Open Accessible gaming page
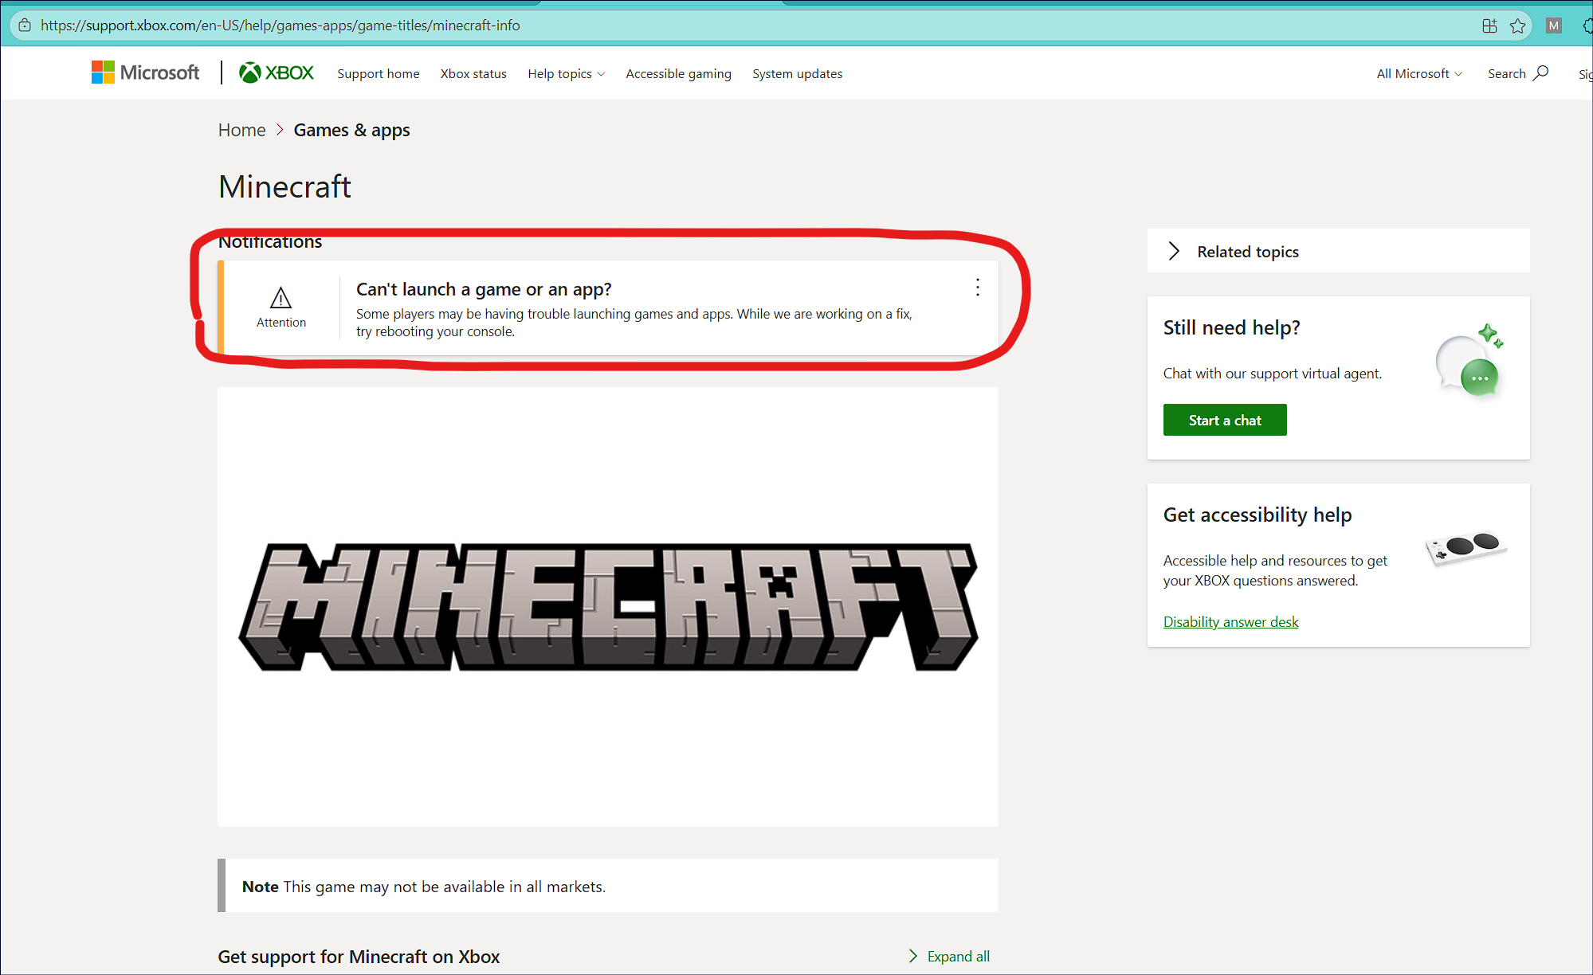The image size is (1593, 975). [x=678, y=73]
